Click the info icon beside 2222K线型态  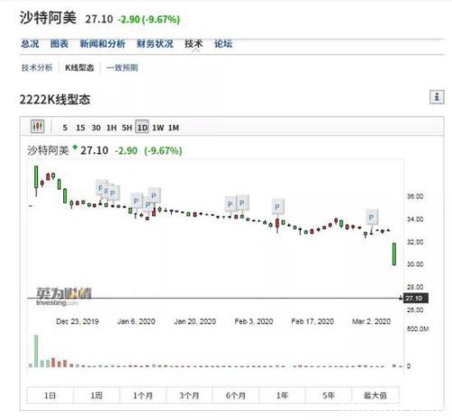(x=437, y=97)
